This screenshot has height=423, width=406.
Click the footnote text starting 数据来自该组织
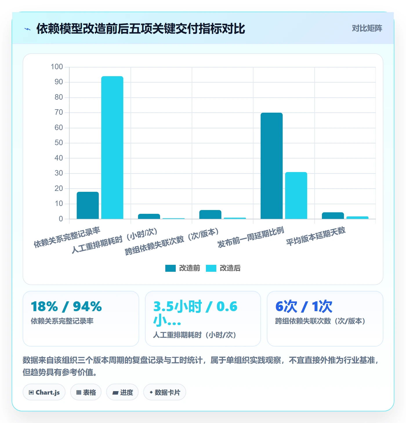click(x=200, y=366)
